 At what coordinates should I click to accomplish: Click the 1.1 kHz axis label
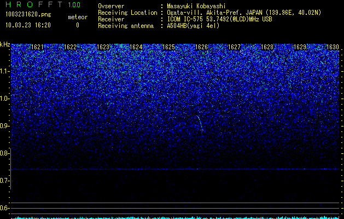pyautogui.click(x=4, y=71)
